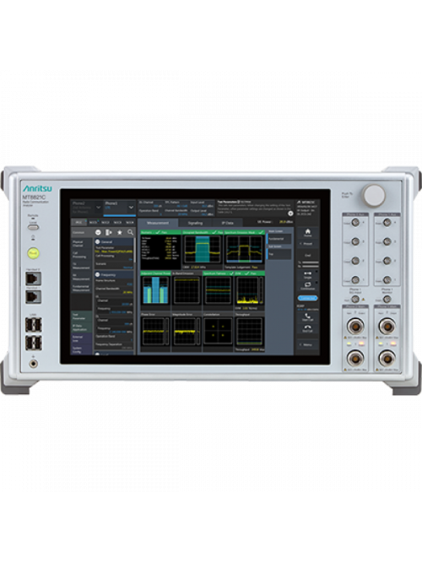Open the System Config category

(x=82, y=349)
